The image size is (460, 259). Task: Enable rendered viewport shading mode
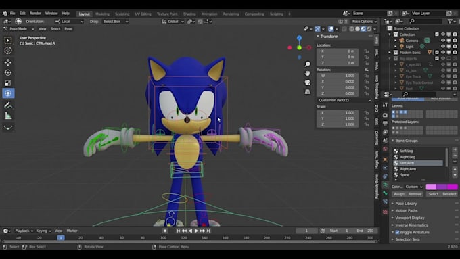click(369, 29)
